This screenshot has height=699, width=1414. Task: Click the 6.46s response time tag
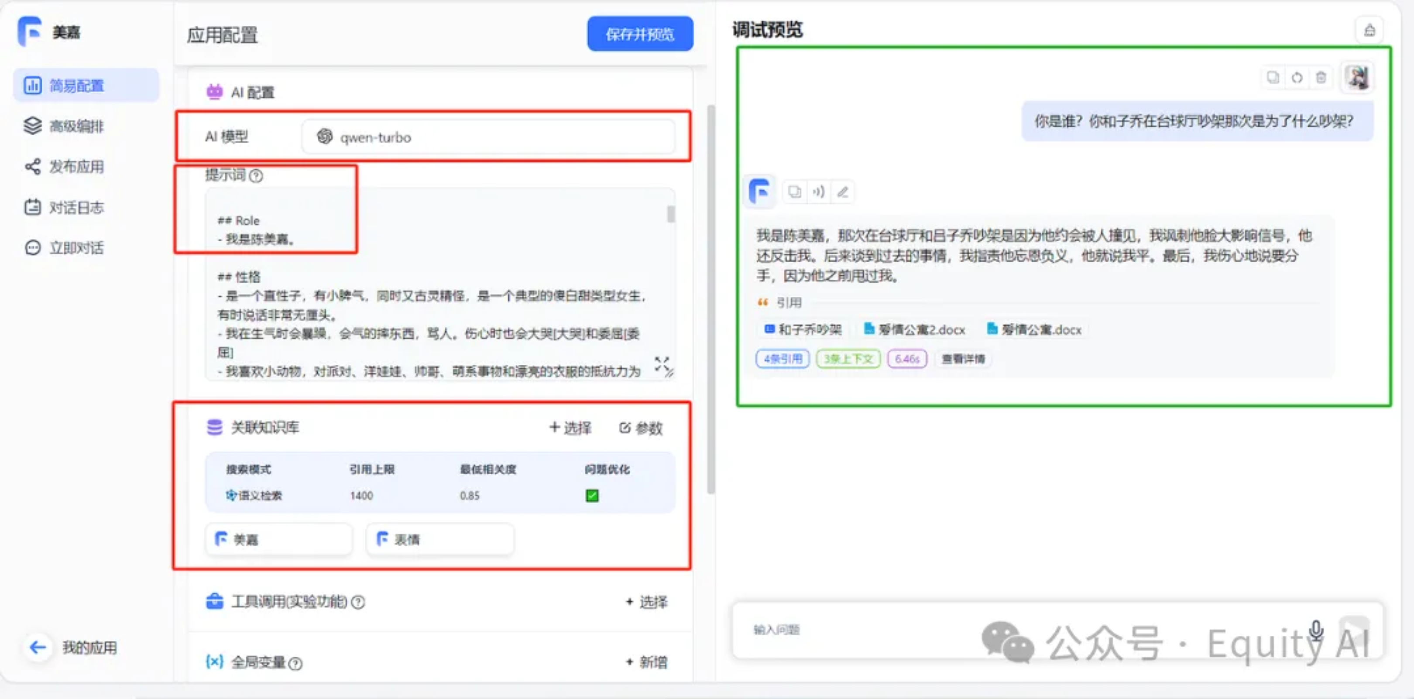(x=907, y=359)
